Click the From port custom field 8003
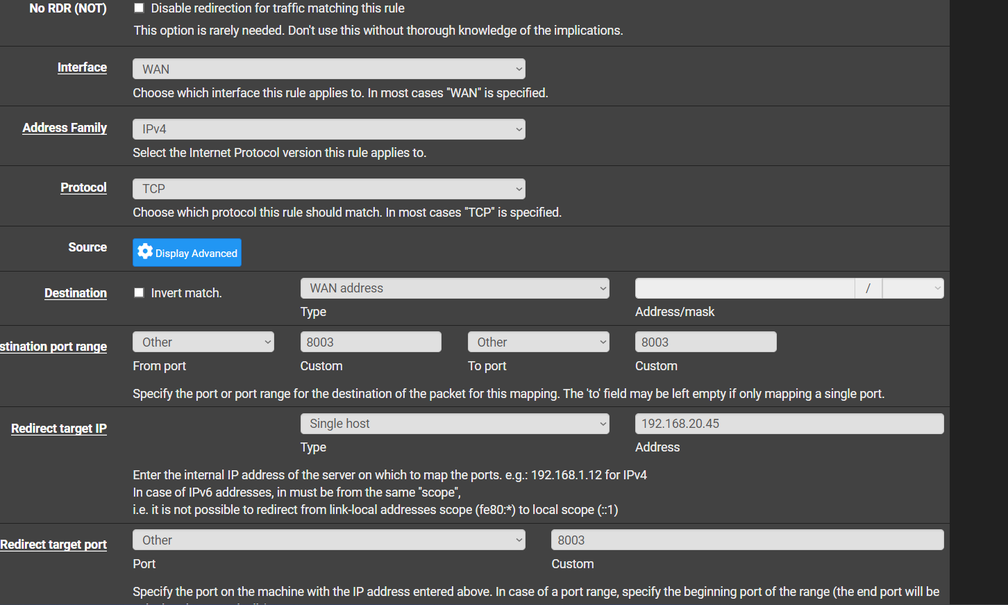The height and width of the screenshot is (605, 1008). (x=371, y=342)
